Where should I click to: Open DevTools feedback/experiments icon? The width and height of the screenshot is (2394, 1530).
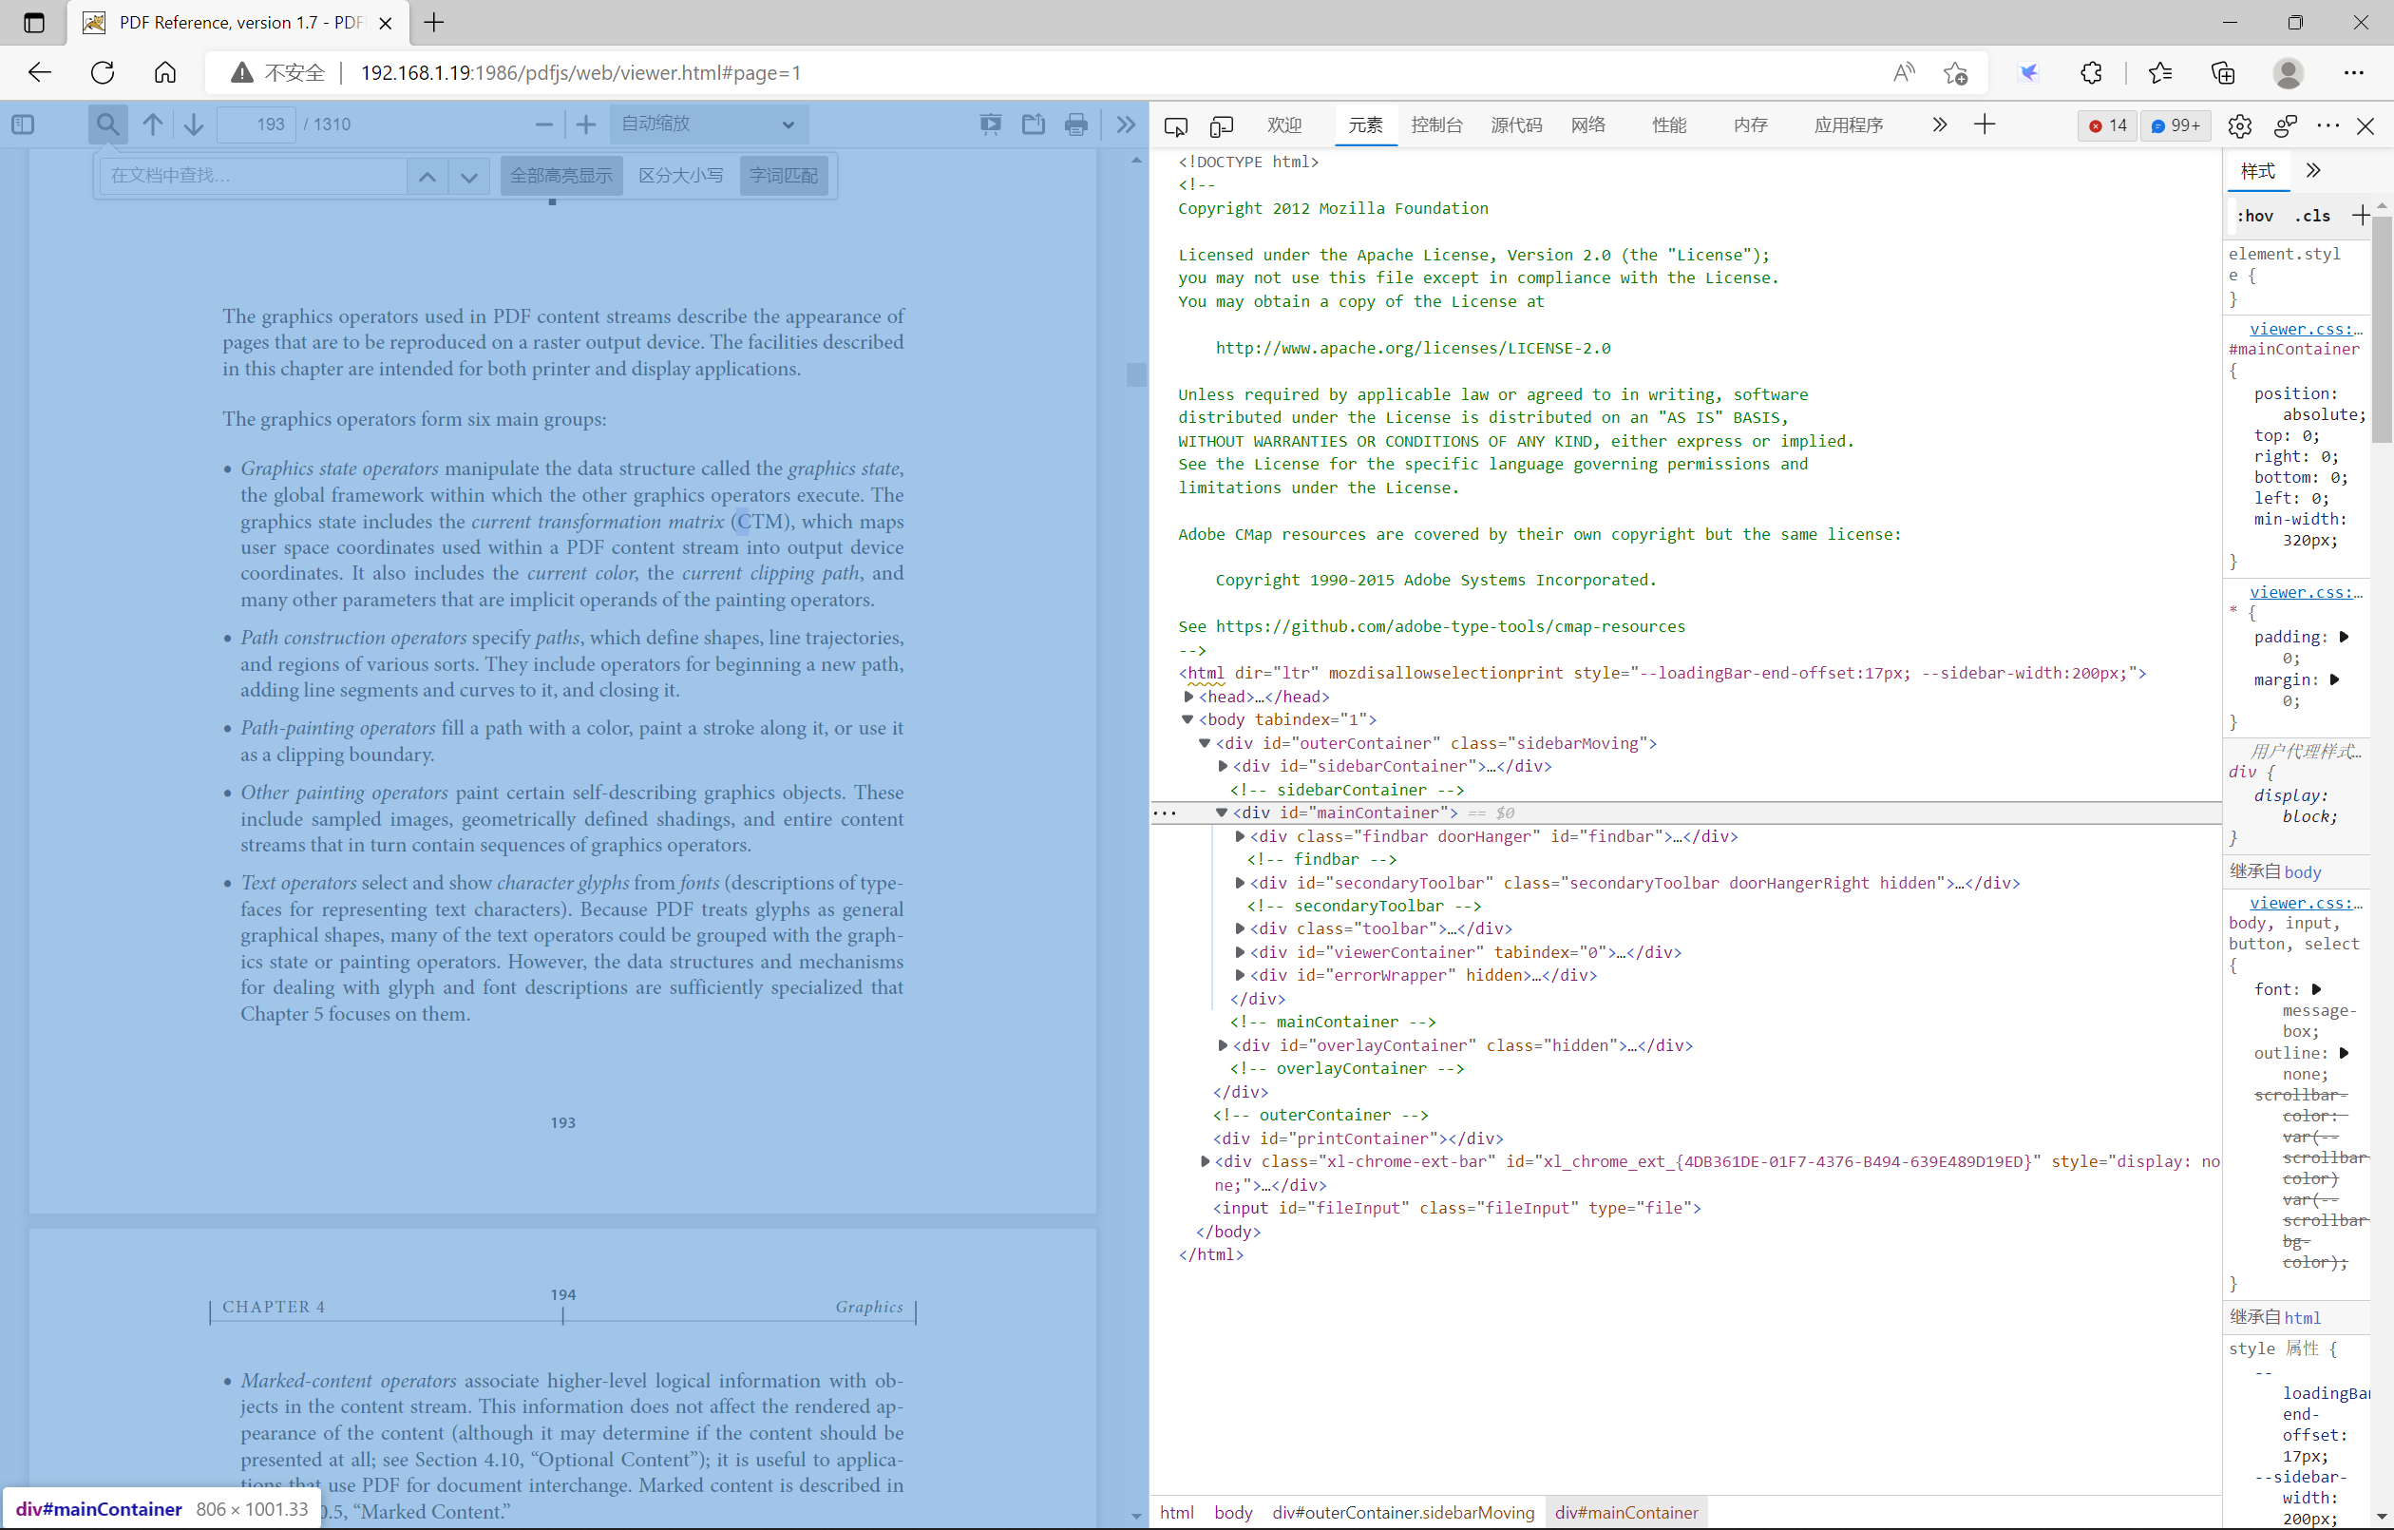click(x=2286, y=125)
